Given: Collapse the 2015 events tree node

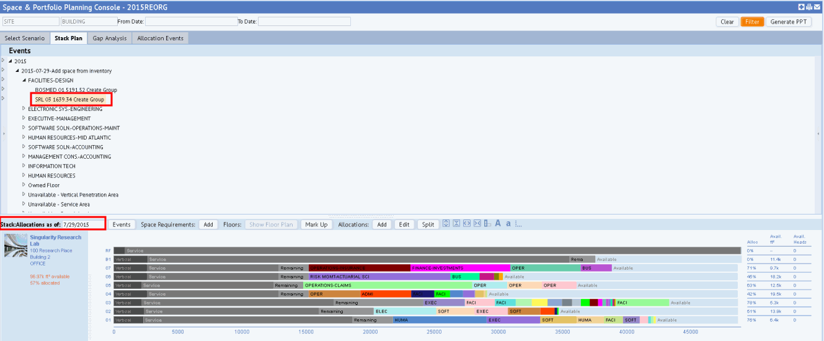Looking at the screenshot, I should coord(11,61).
